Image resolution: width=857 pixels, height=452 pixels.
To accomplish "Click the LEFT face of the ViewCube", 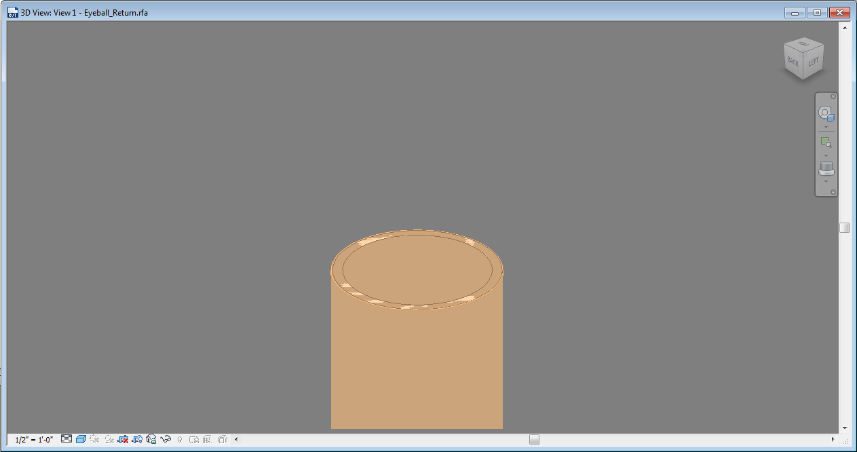I will point(814,62).
